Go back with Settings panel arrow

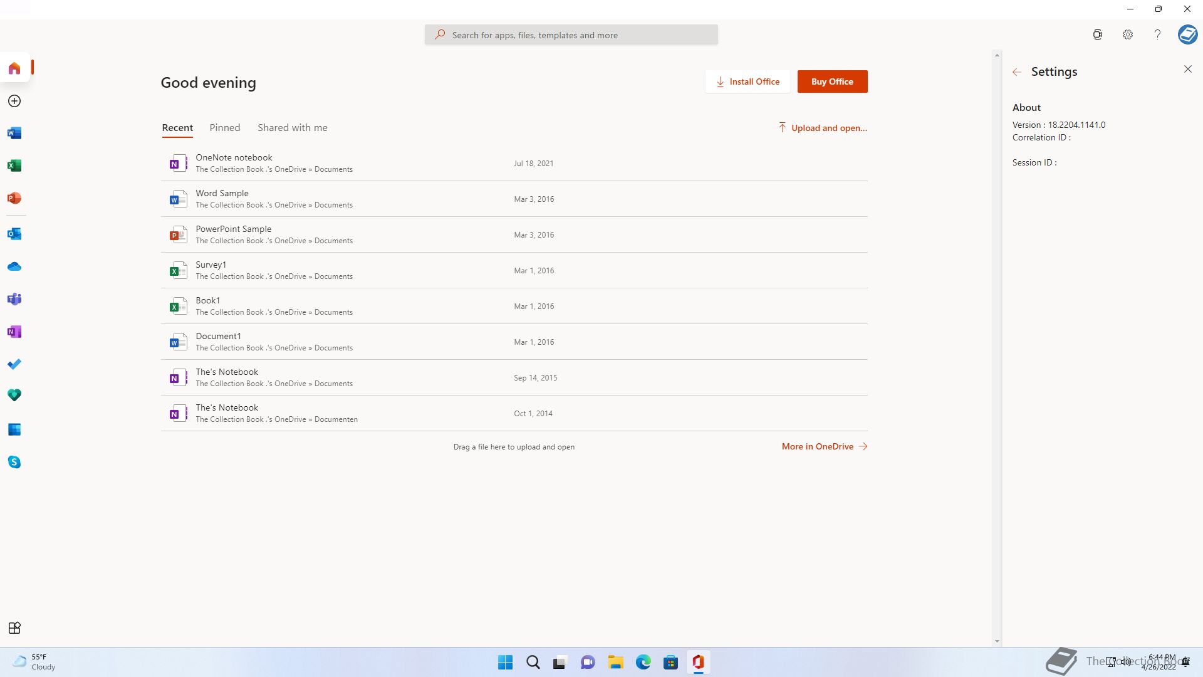point(1017,72)
